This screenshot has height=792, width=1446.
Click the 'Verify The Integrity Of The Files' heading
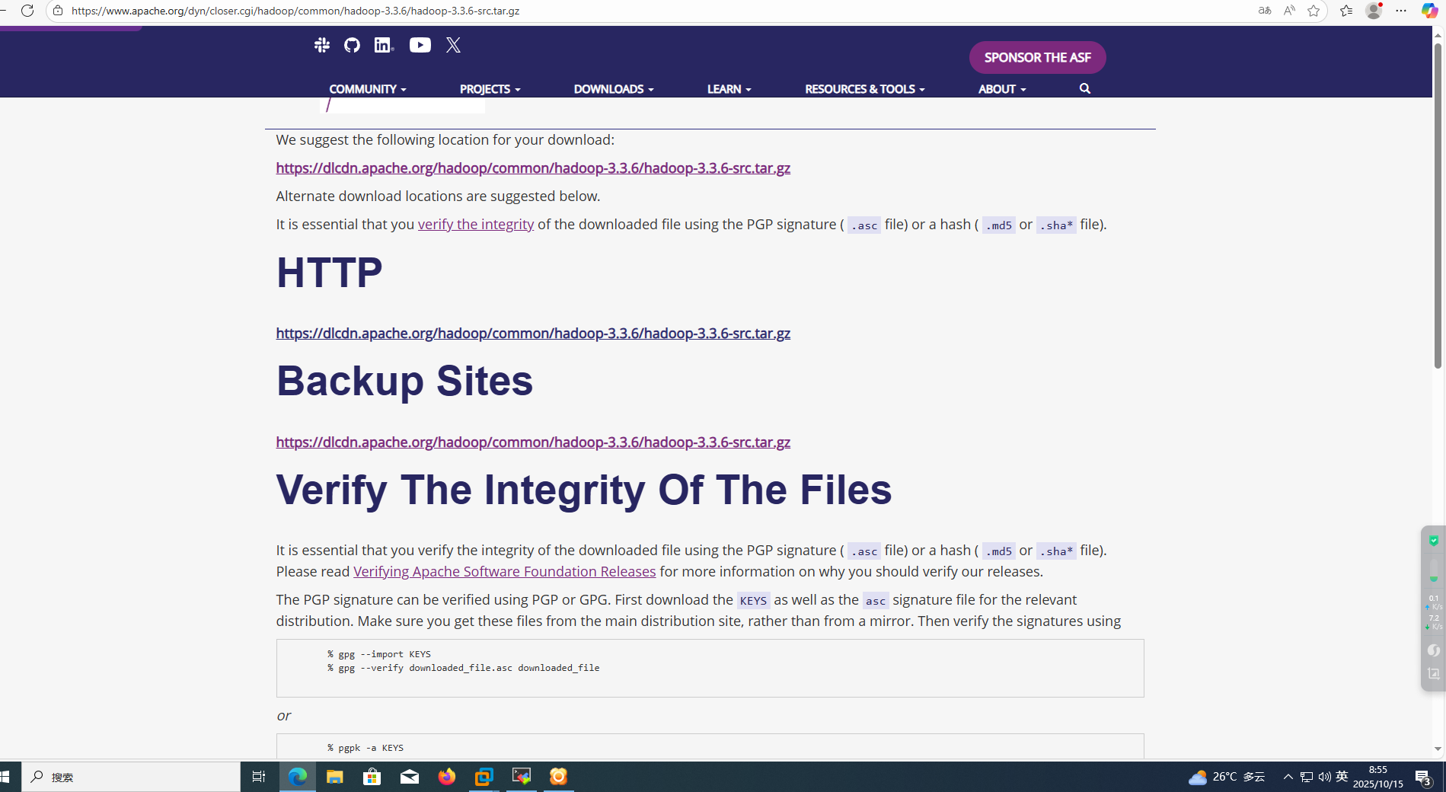pyautogui.click(x=584, y=490)
